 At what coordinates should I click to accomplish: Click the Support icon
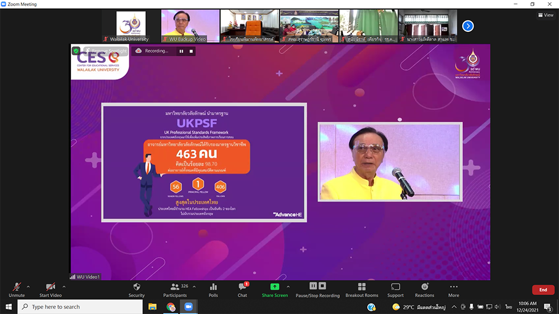(395, 287)
